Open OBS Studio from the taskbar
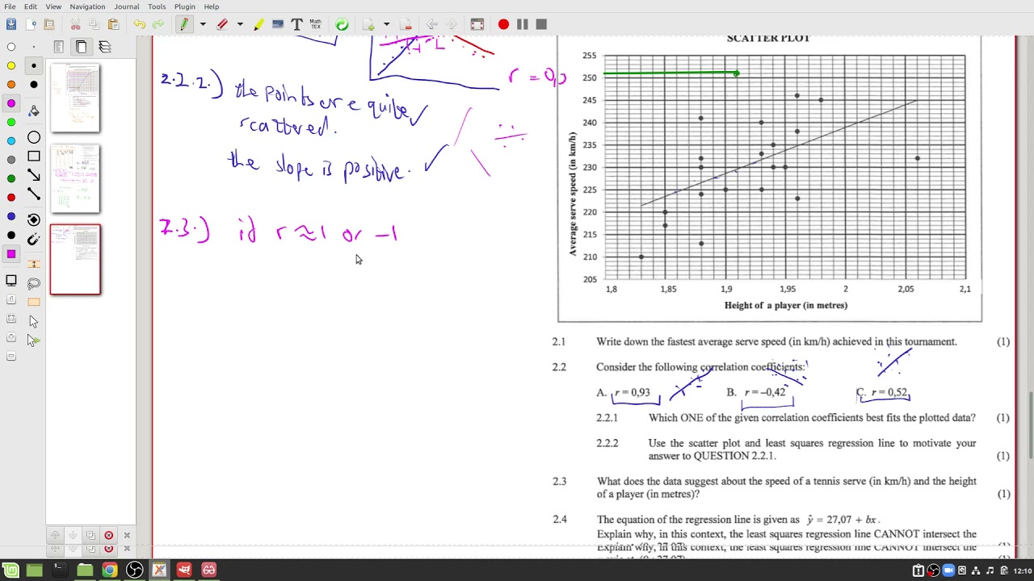The width and height of the screenshot is (1034, 581). click(134, 571)
